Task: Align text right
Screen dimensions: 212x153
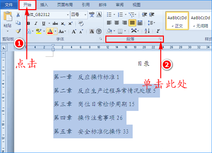Action: coord(125,23)
